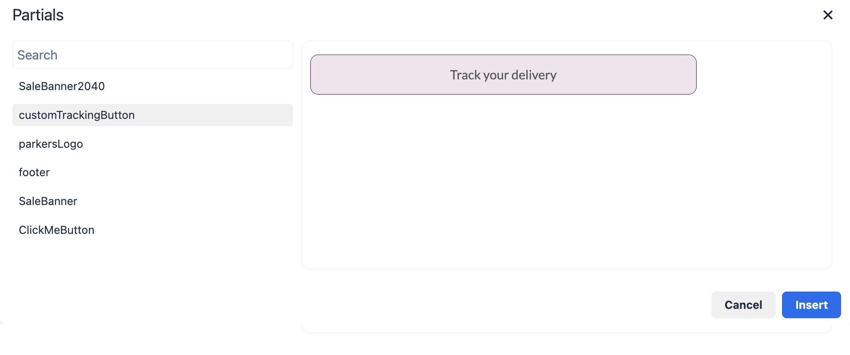Click the currently highlighted partial row
Image resolution: width=850 pixels, height=355 pixels.
tap(152, 115)
